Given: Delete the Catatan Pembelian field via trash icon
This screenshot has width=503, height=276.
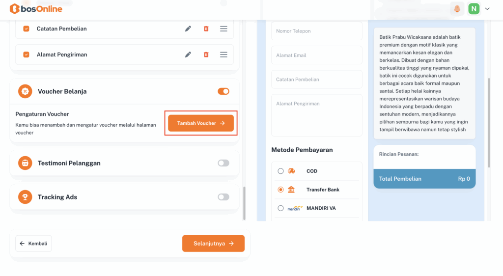Looking at the screenshot, I should coord(206,29).
